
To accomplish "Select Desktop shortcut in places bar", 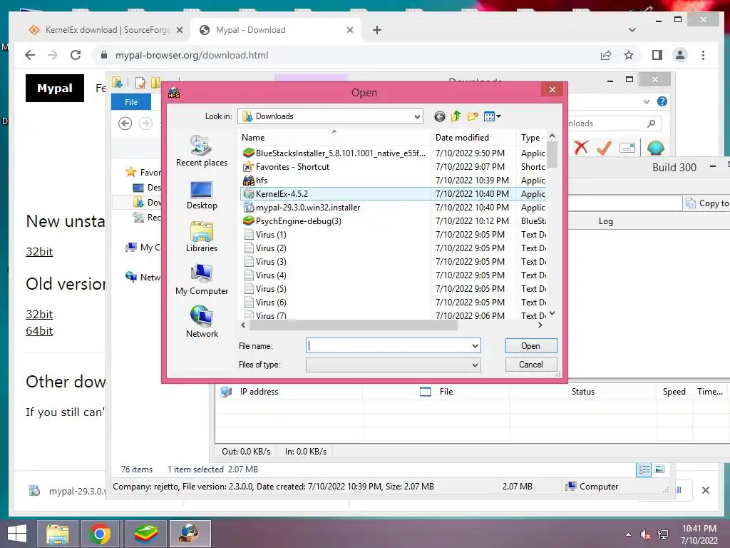I will (x=202, y=195).
